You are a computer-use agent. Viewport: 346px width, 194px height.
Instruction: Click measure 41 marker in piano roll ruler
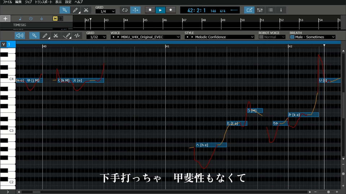point(167,46)
